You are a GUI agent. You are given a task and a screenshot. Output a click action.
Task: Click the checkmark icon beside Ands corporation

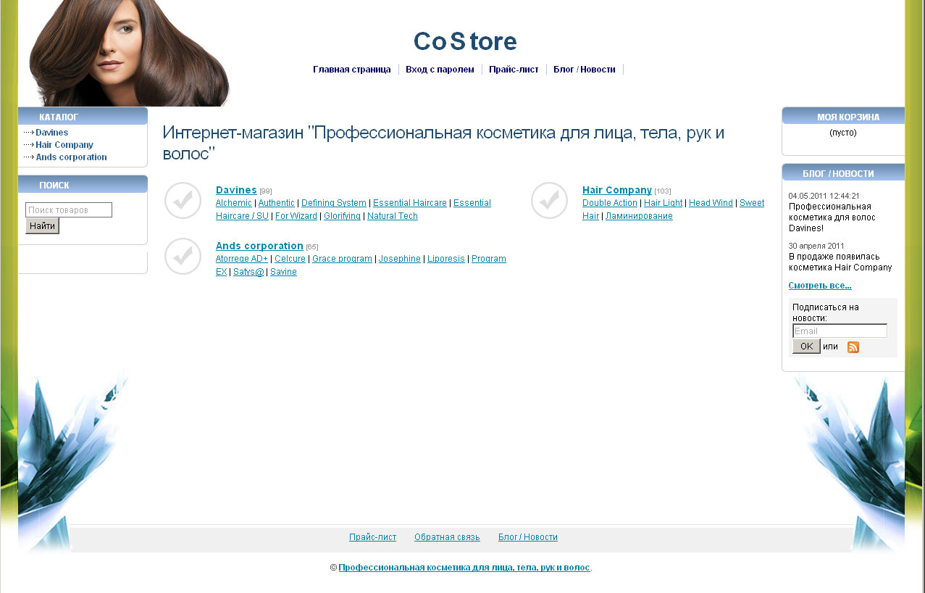pyautogui.click(x=182, y=256)
